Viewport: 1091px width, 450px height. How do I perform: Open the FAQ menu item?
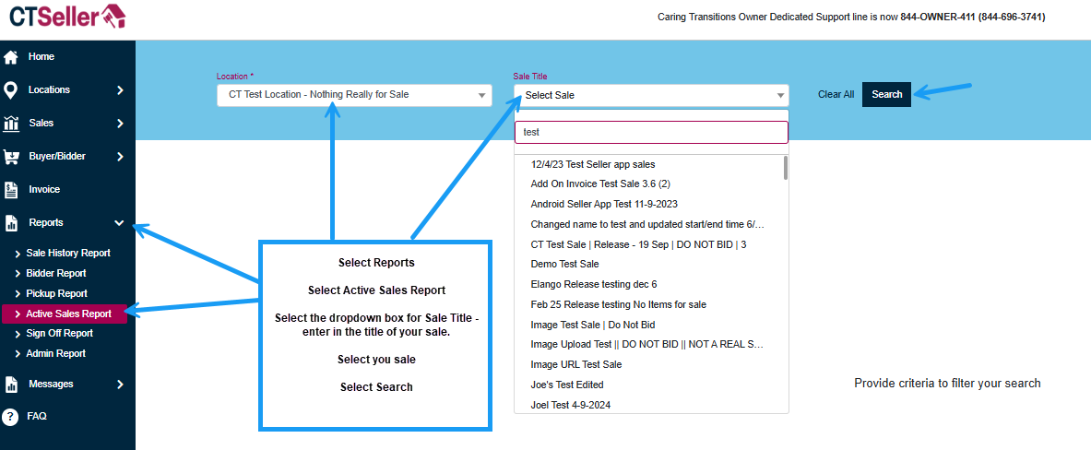click(x=37, y=416)
